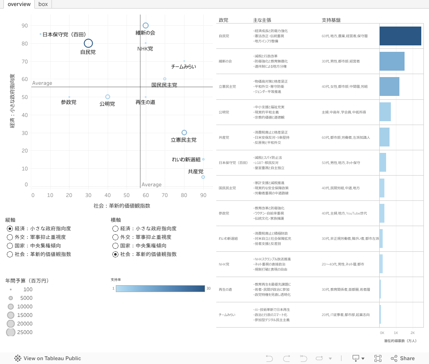This screenshot has height=364, width=429.
Task: Click the 政党 column header
Action: tap(223, 20)
